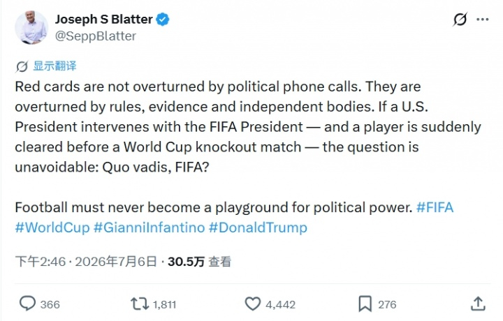Viewport: 503px width, 321px height.
Task: Toggle the repost arrows icon
Action: click(x=140, y=304)
